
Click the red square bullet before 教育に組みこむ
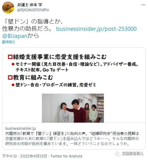pos(10,77)
